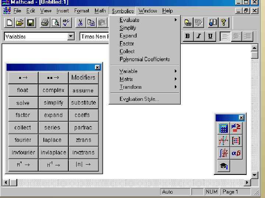Open the File menu
This screenshot has width=265, height=198.
(17, 11)
